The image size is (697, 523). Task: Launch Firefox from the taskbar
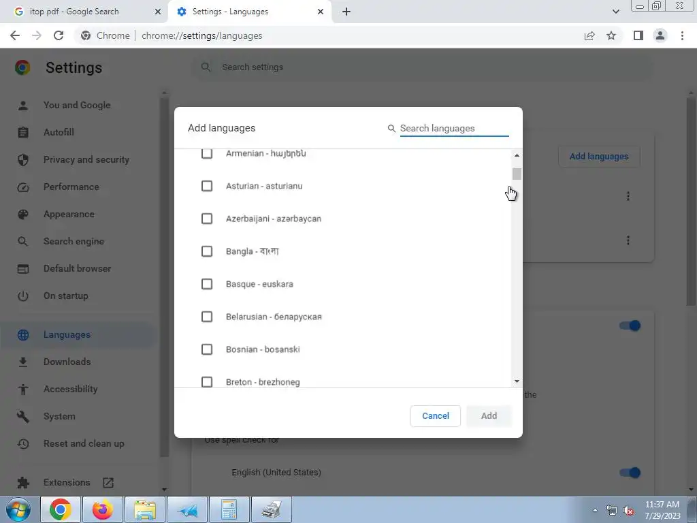[x=103, y=509]
